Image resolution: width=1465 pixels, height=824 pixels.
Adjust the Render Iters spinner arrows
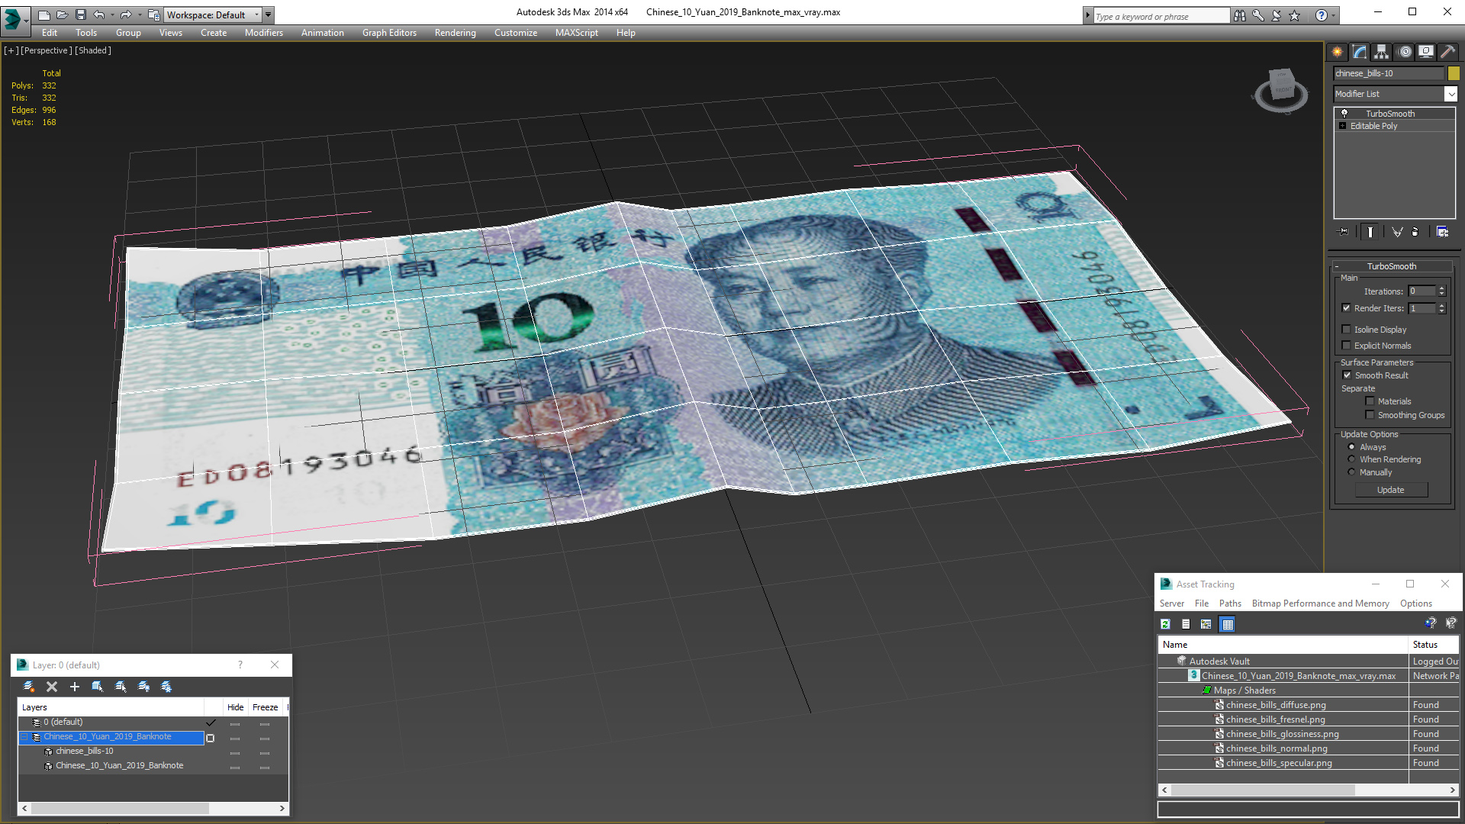tap(1441, 308)
